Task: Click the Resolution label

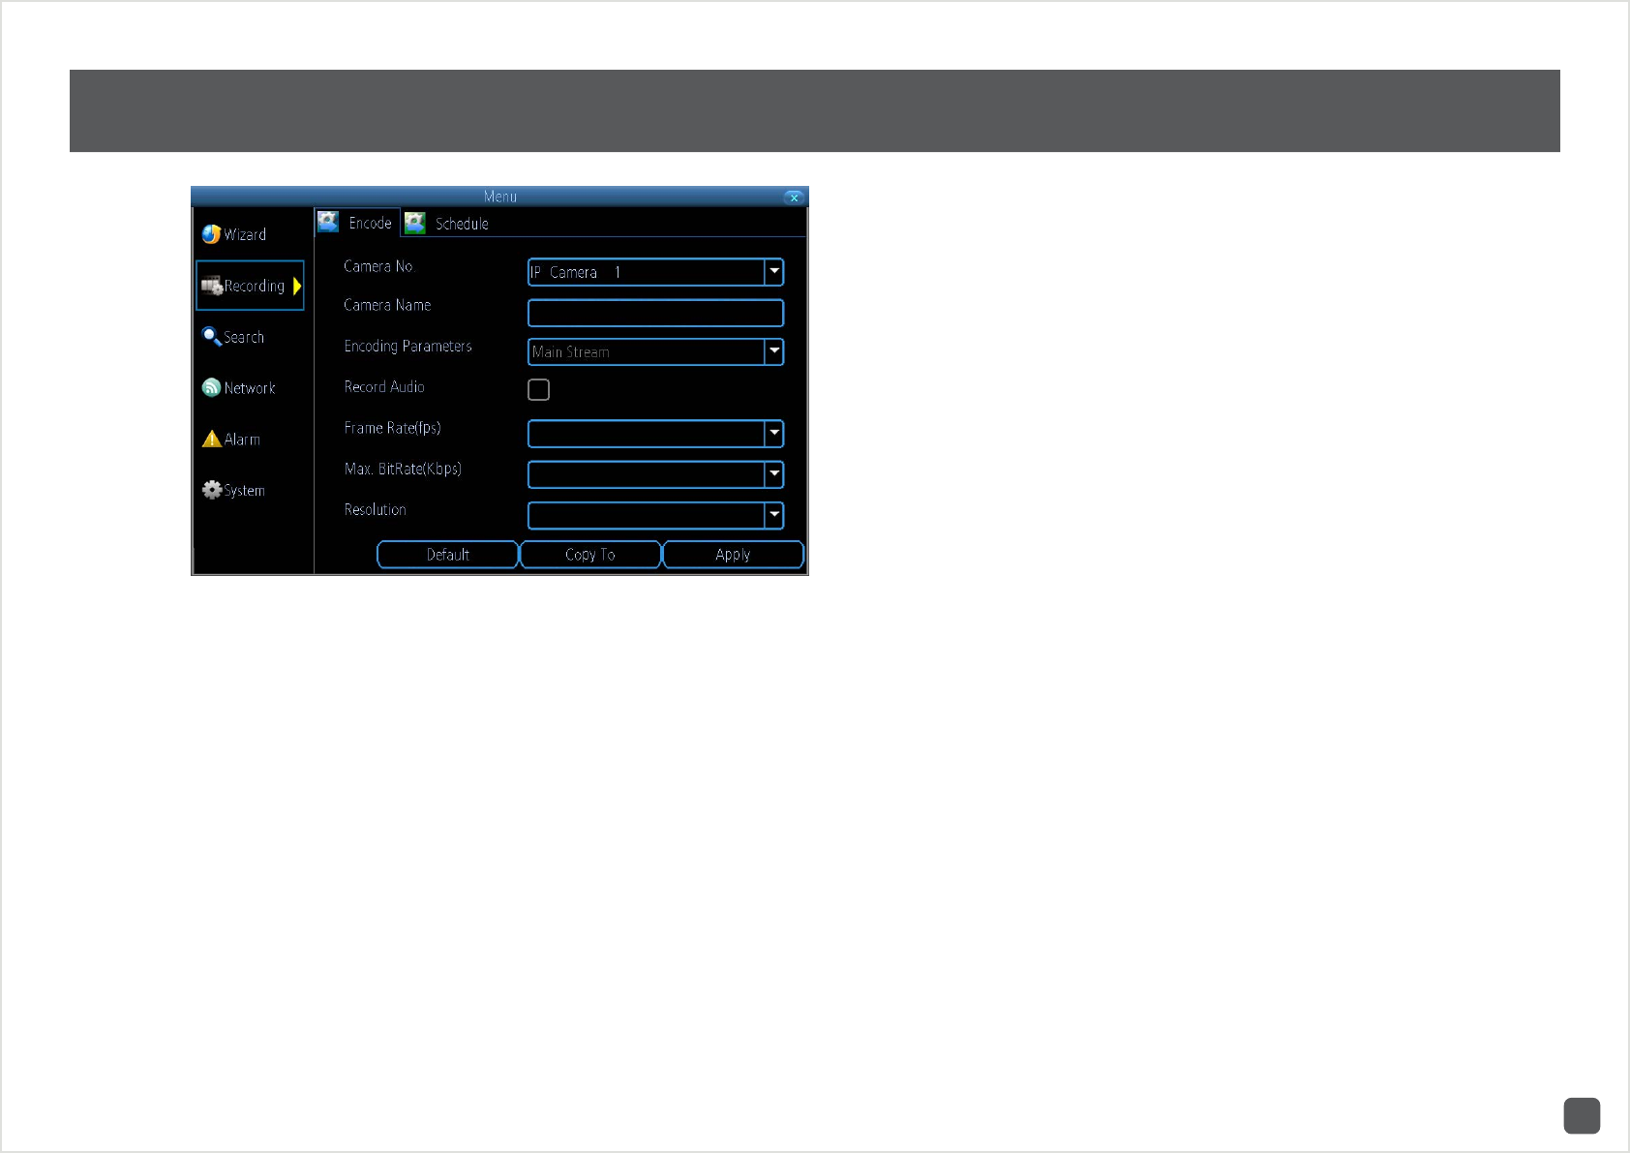Action: coord(375,510)
